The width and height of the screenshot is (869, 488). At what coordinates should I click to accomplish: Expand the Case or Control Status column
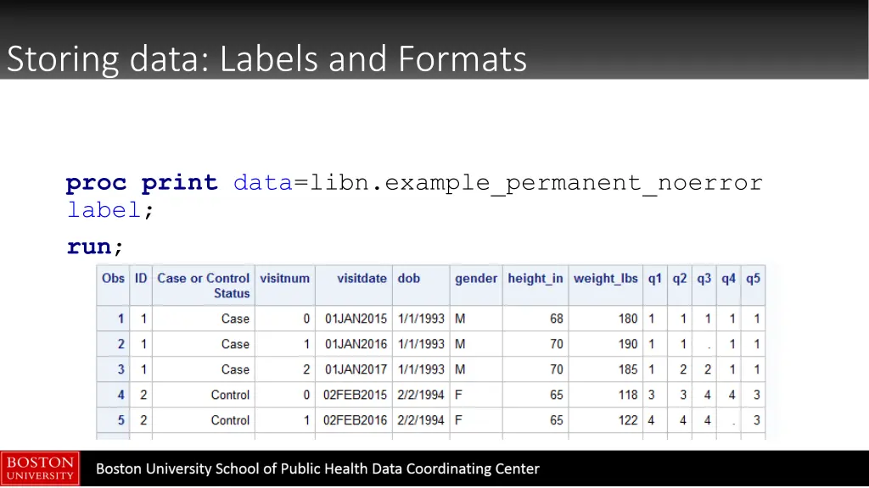coord(203,286)
